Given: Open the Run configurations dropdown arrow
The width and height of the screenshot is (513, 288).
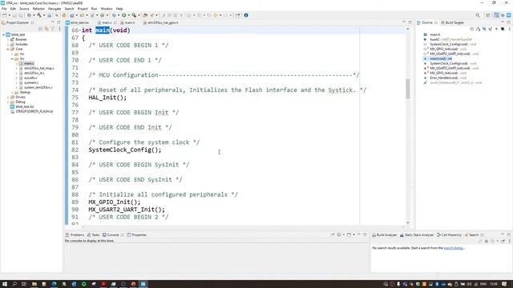Looking at the screenshot, I should pos(128,15).
